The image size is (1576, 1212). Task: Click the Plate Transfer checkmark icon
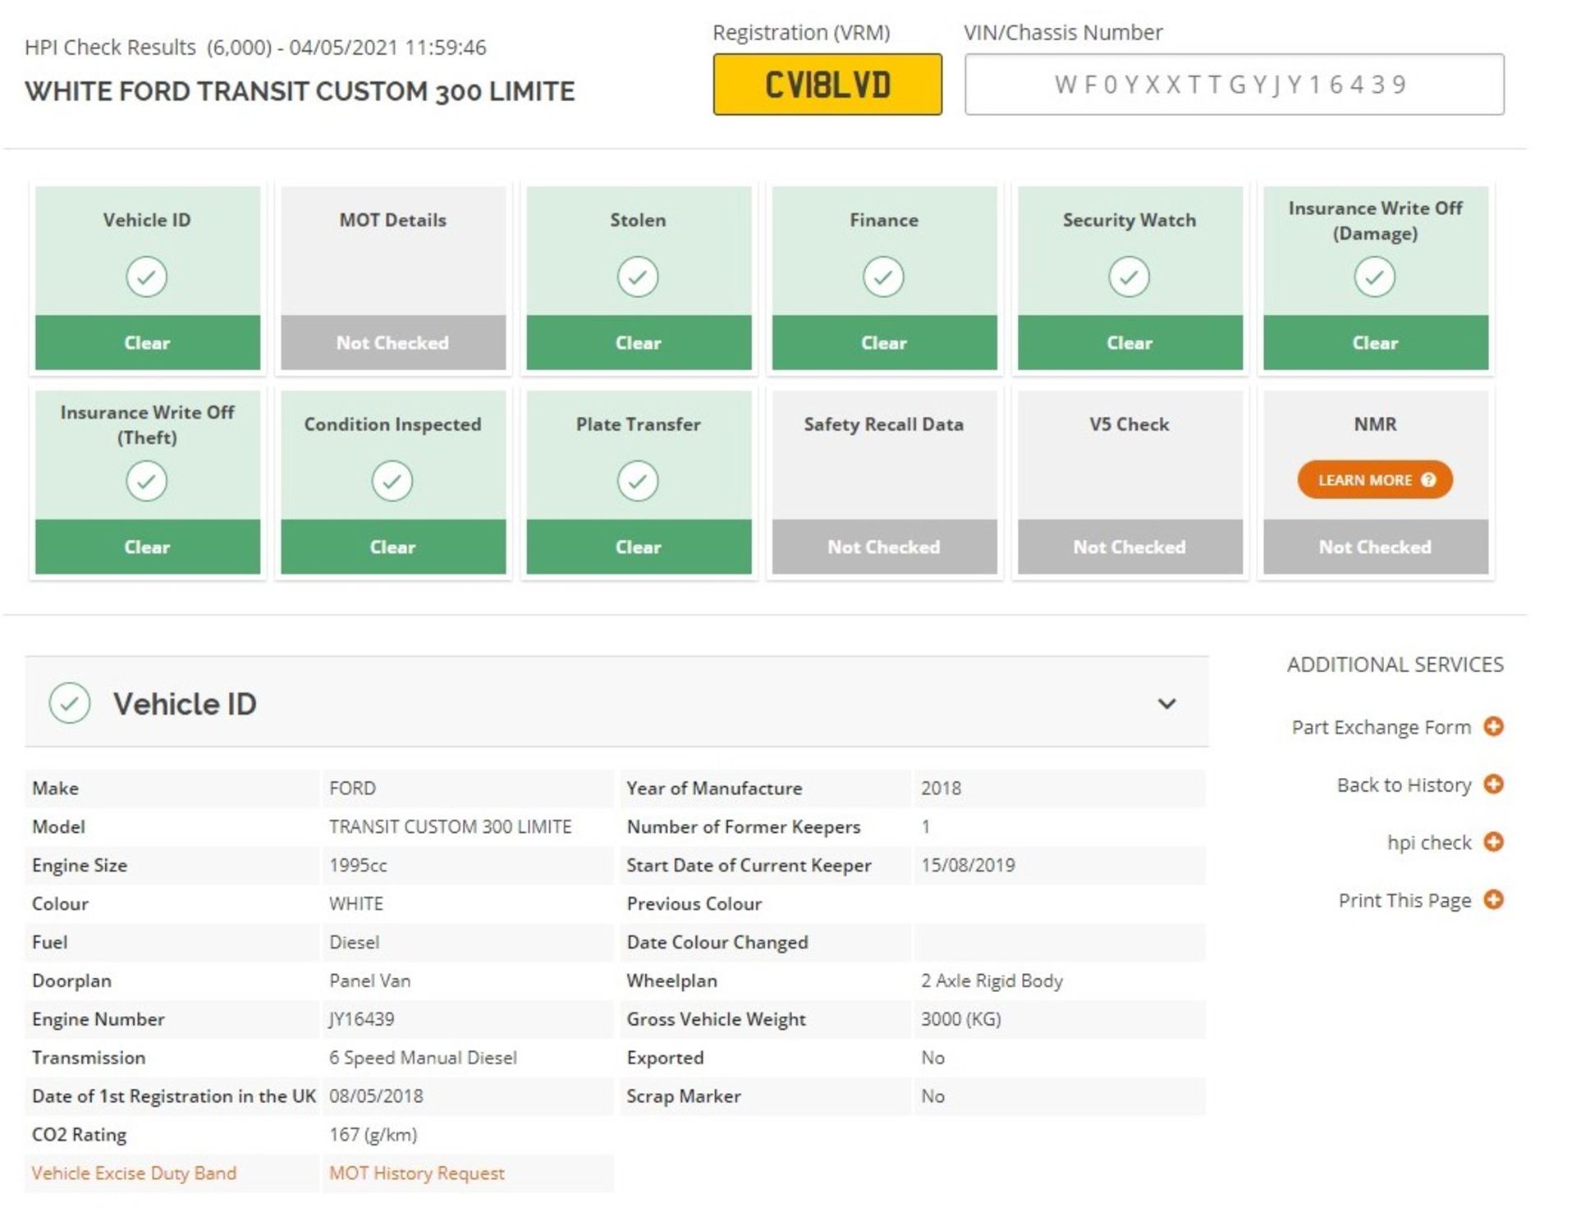tap(638, 481)
